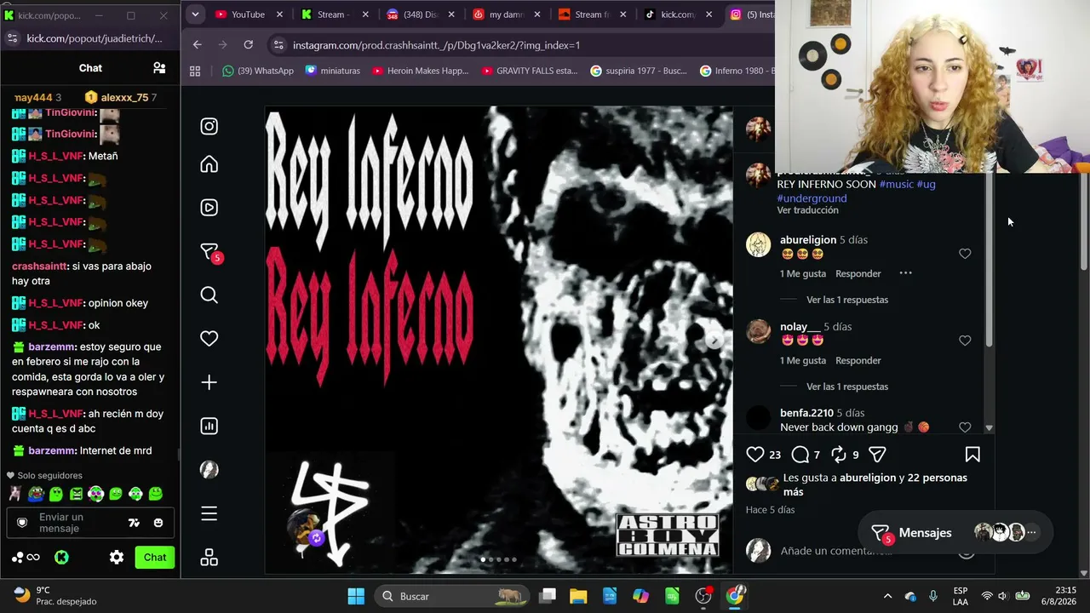Show hidden system tray icons
The image size is (1090, 613).
(x=887, y=596)
